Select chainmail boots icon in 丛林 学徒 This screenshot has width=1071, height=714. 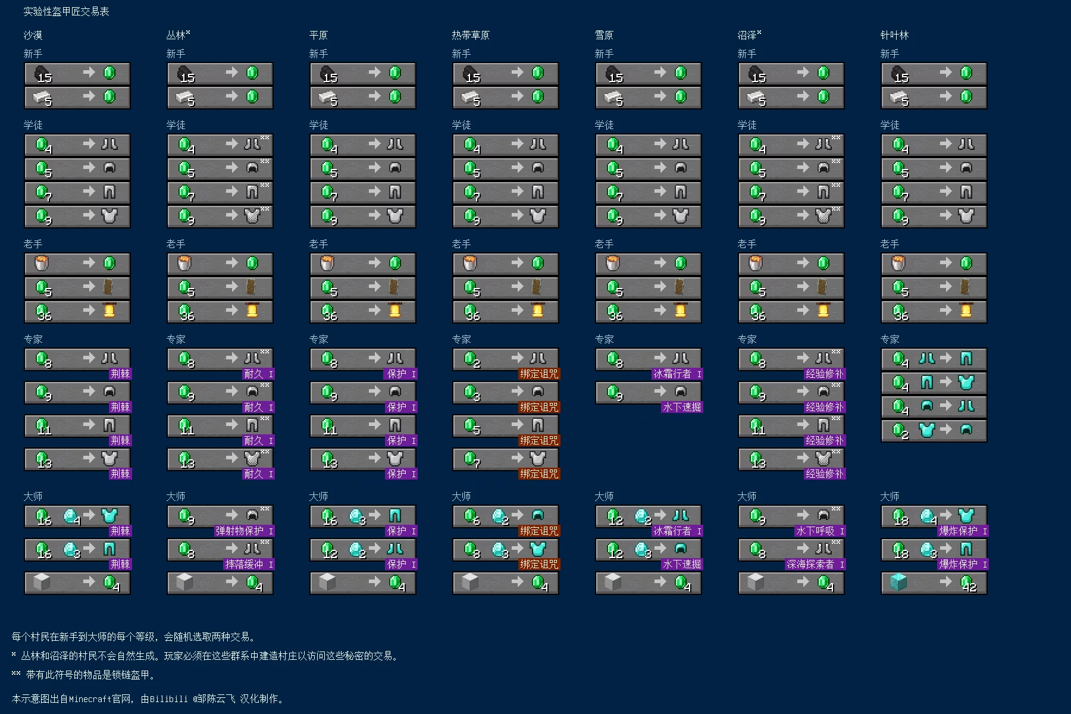[x=252, y=144]
